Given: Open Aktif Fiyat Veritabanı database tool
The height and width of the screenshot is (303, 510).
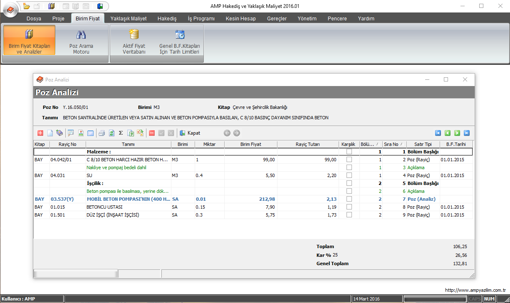Looking at the screenshot, I should coord(134,40).
